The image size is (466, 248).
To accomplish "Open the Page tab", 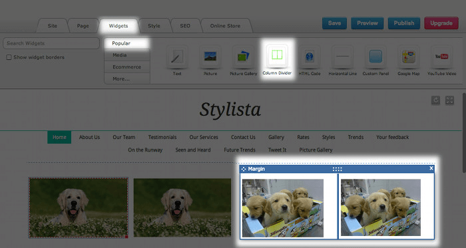I will [x=83, y=26].
